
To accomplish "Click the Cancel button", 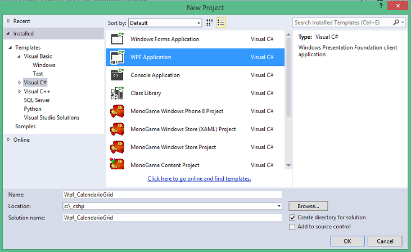I will click(385, 241).
